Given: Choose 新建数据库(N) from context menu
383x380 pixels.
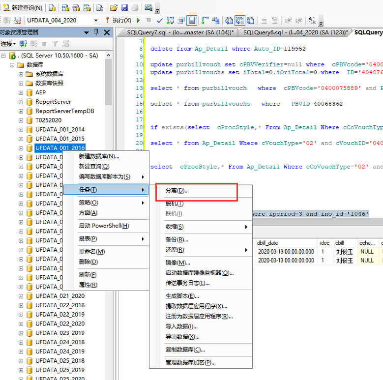Looking at the screenshot, I should [106, 156].
